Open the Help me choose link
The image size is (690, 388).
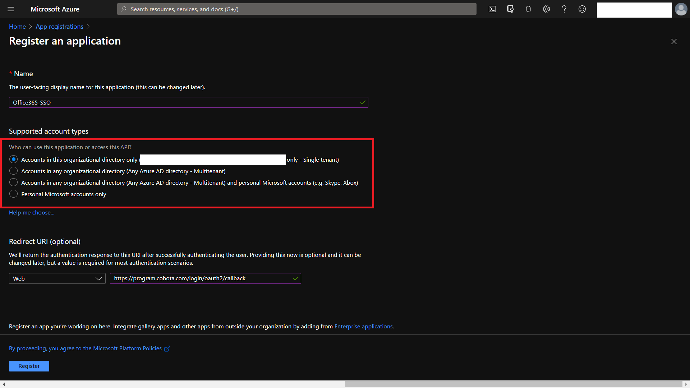(x=32, y=212)
